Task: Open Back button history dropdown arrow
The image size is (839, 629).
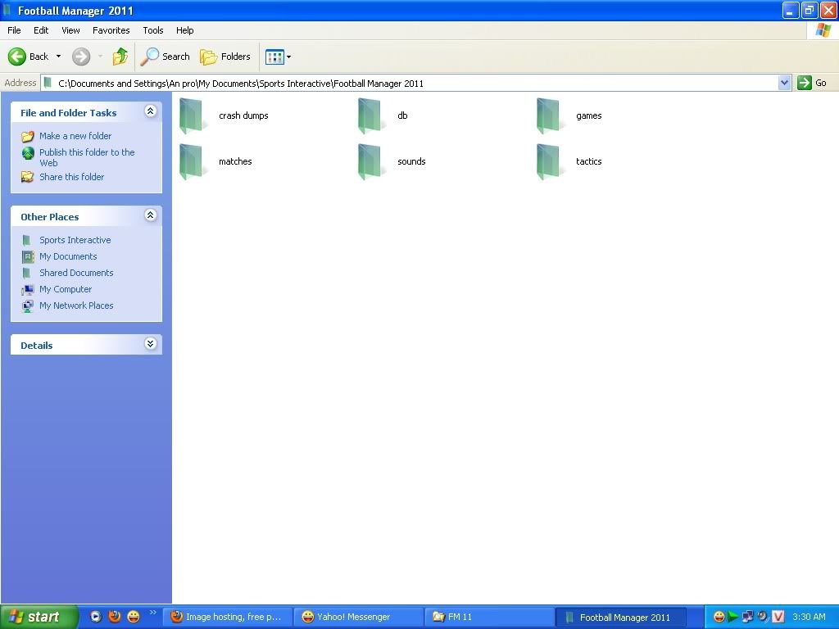Action: [x=58, y=57]
